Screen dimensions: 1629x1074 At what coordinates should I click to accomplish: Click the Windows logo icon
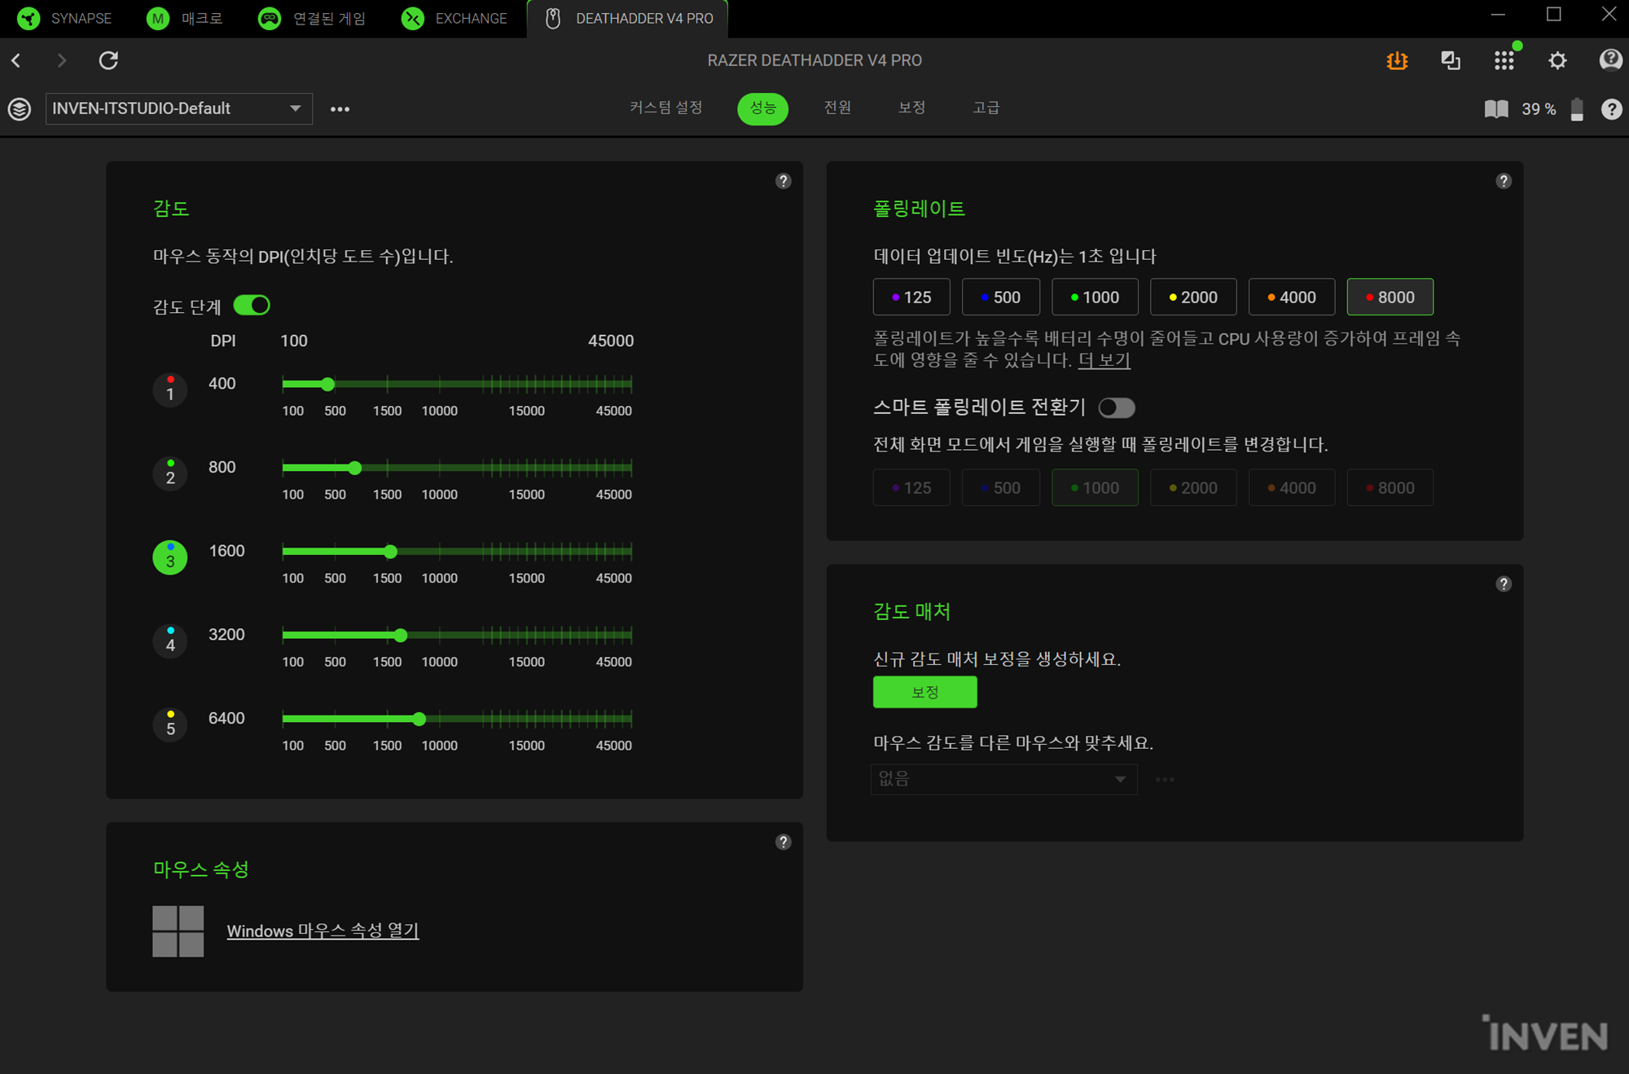coord(178,931)
